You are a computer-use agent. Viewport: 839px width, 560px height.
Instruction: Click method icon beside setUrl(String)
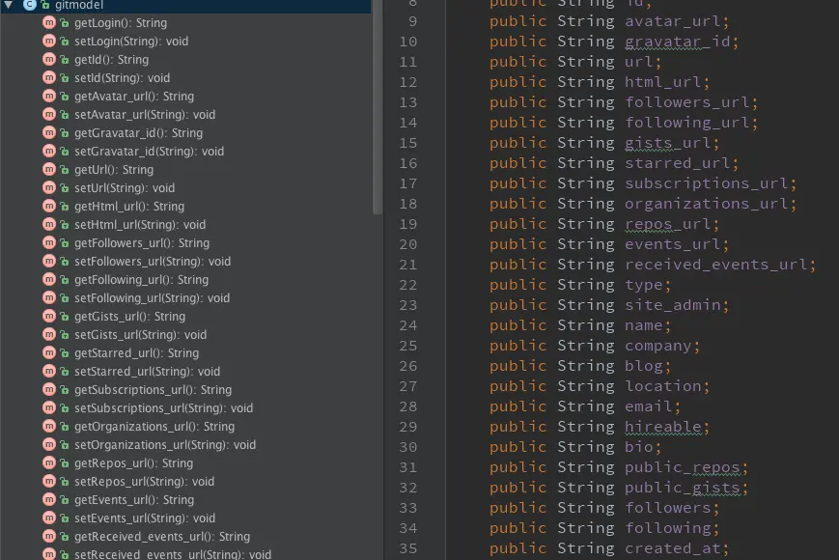point(49,187)
